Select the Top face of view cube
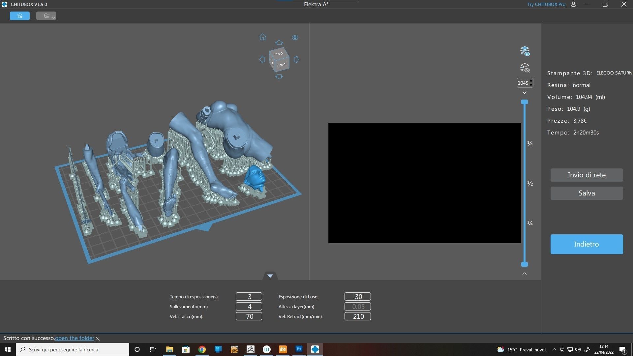This screenshot has width=633, height=356. pos(279,53)
